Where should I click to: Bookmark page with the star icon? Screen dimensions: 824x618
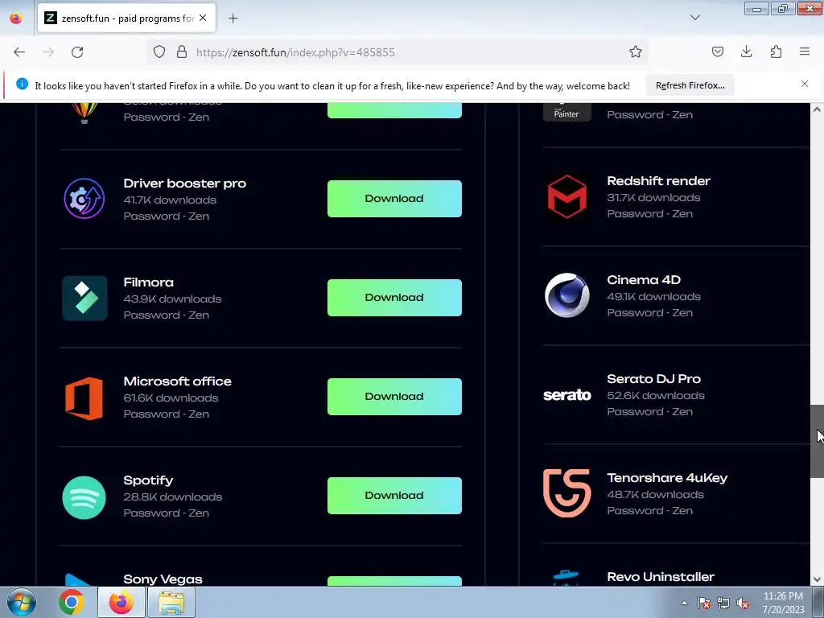point(636,51)
